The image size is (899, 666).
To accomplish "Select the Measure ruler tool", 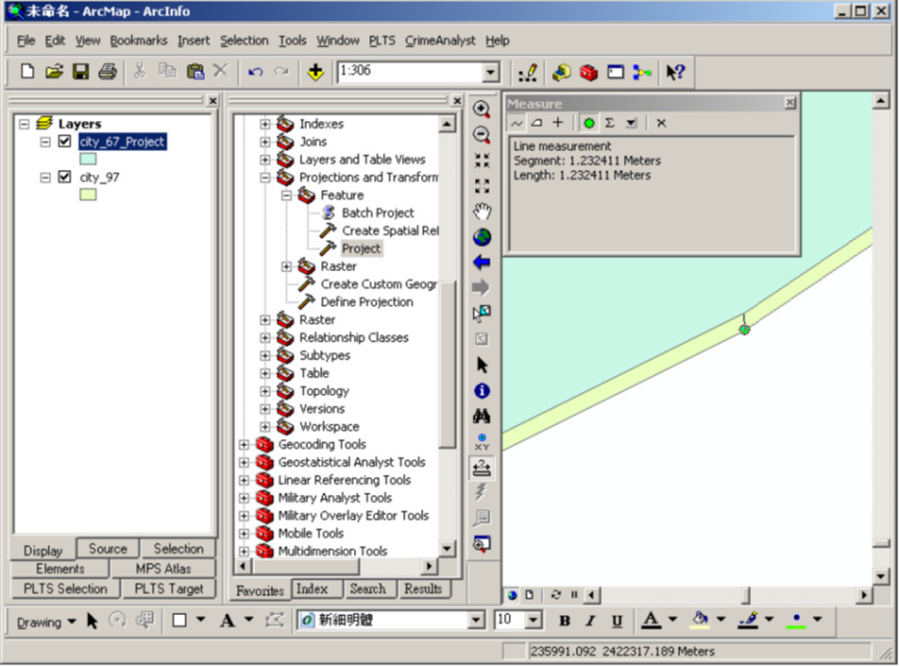I will pos(482,468).
